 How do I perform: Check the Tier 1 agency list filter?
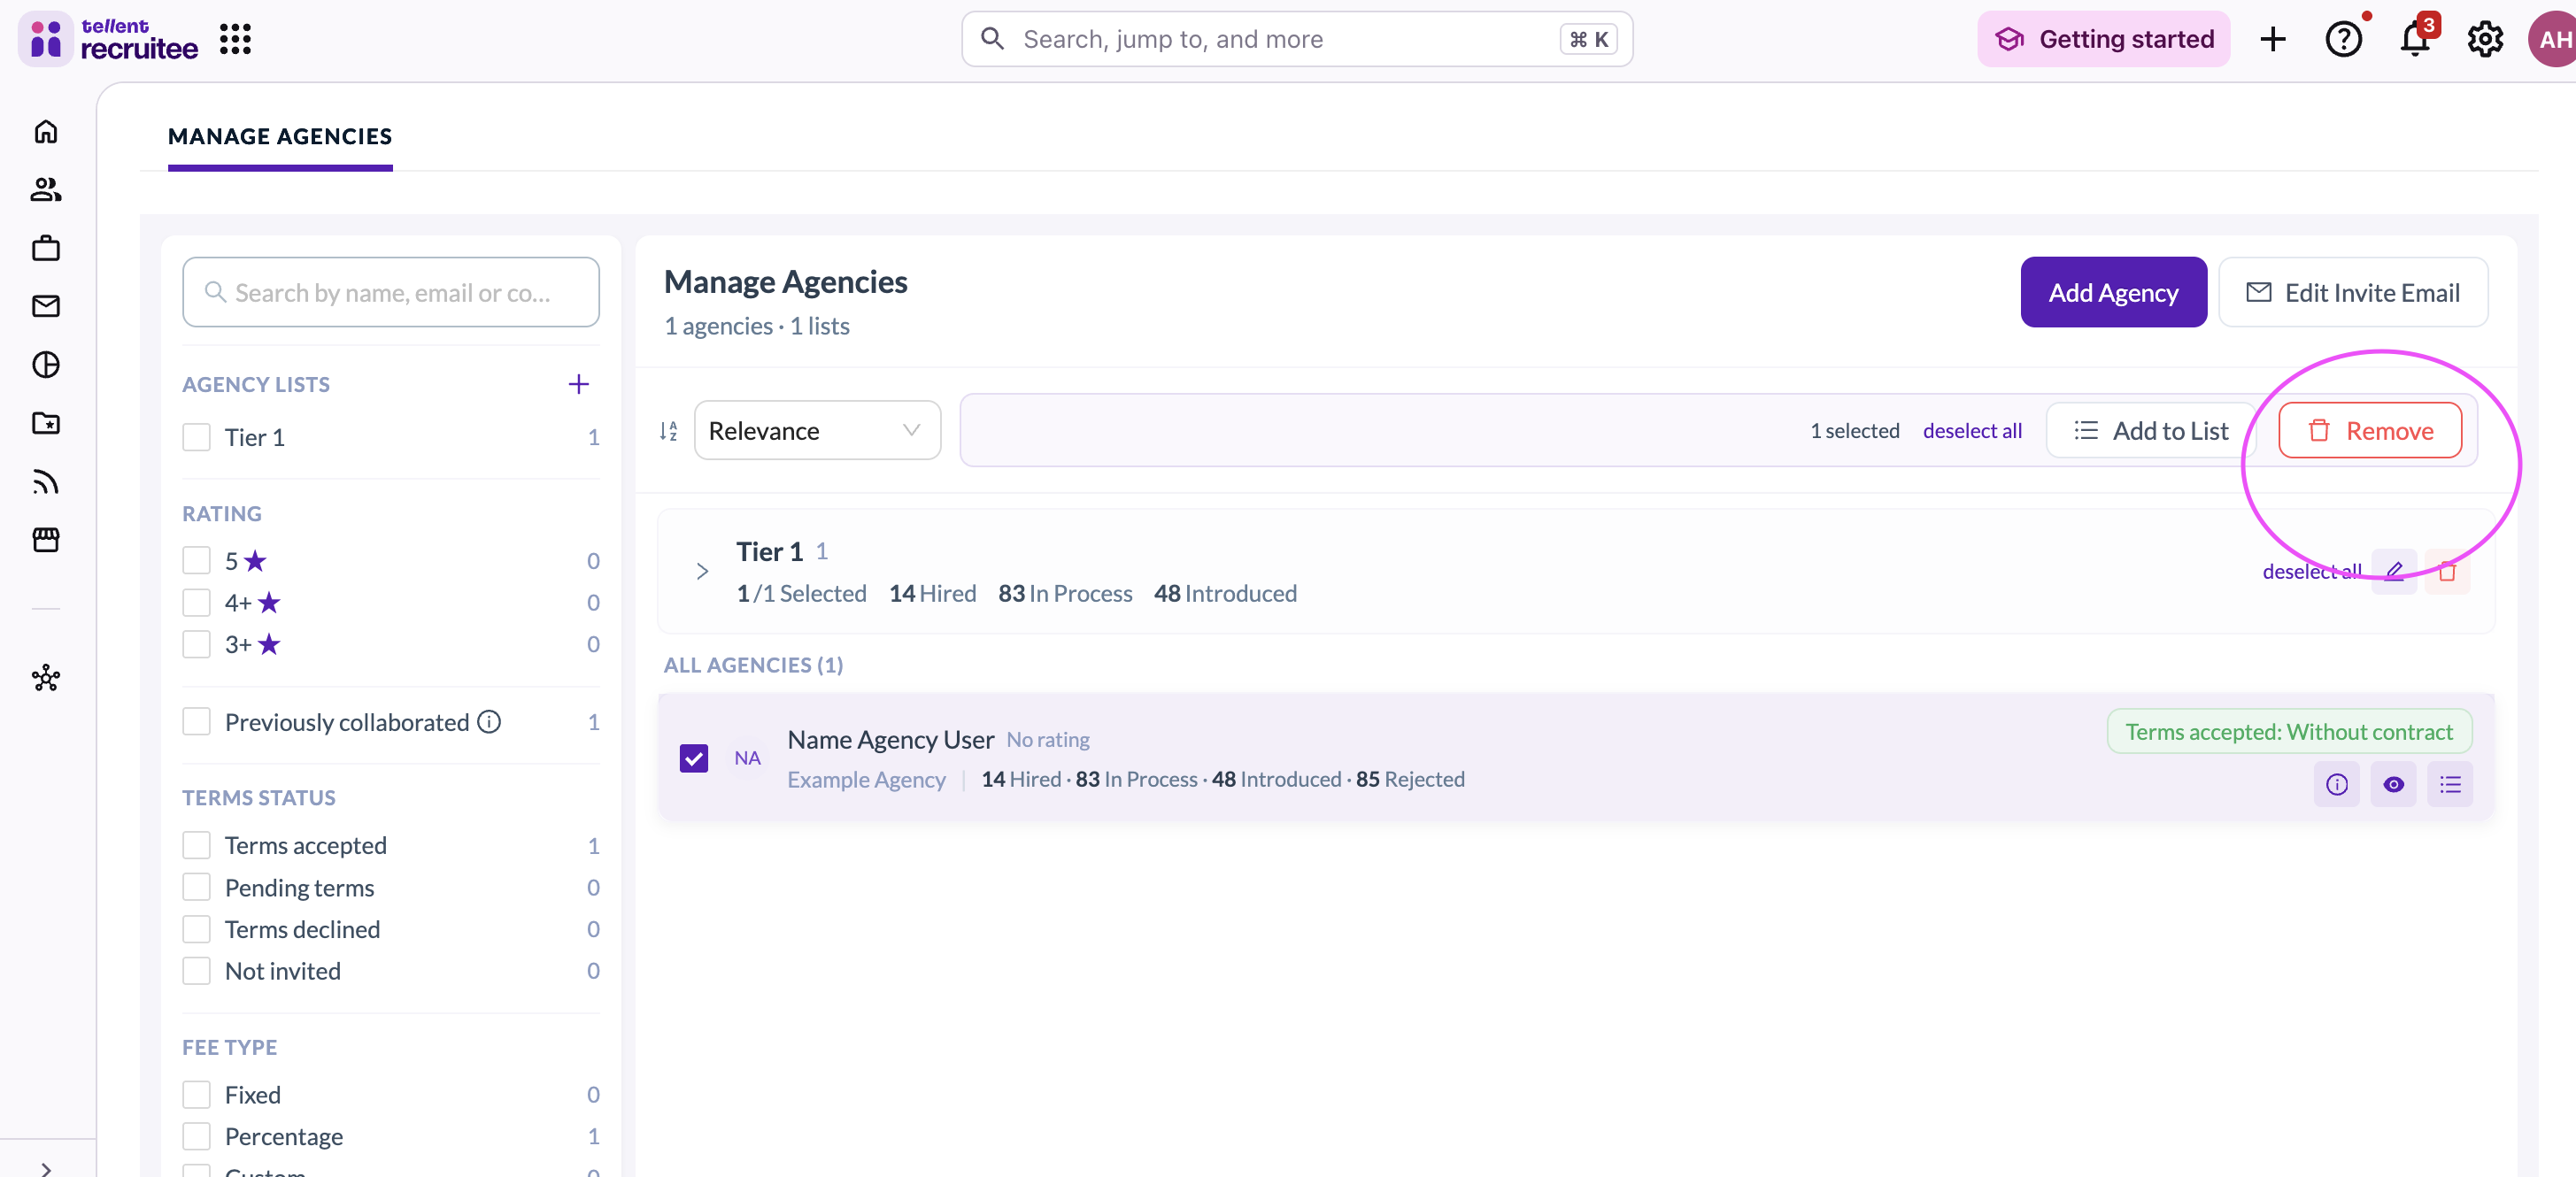pyautogui.click(x=196, y=437)
